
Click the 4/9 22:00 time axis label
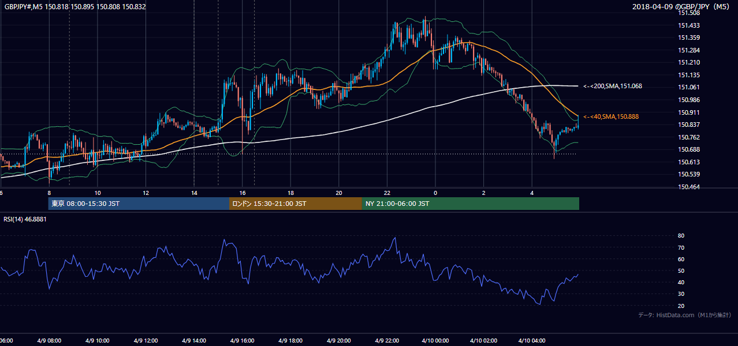click(x=387, y=340)
